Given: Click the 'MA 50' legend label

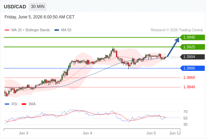Looking at the screenshot, I should pos(66,30).
